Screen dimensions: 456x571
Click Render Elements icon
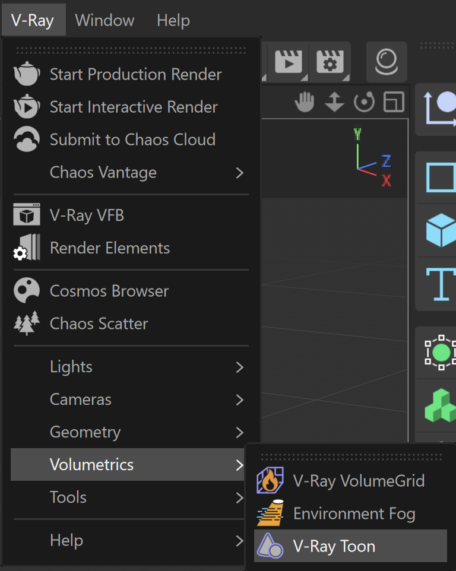pos(27,248)
